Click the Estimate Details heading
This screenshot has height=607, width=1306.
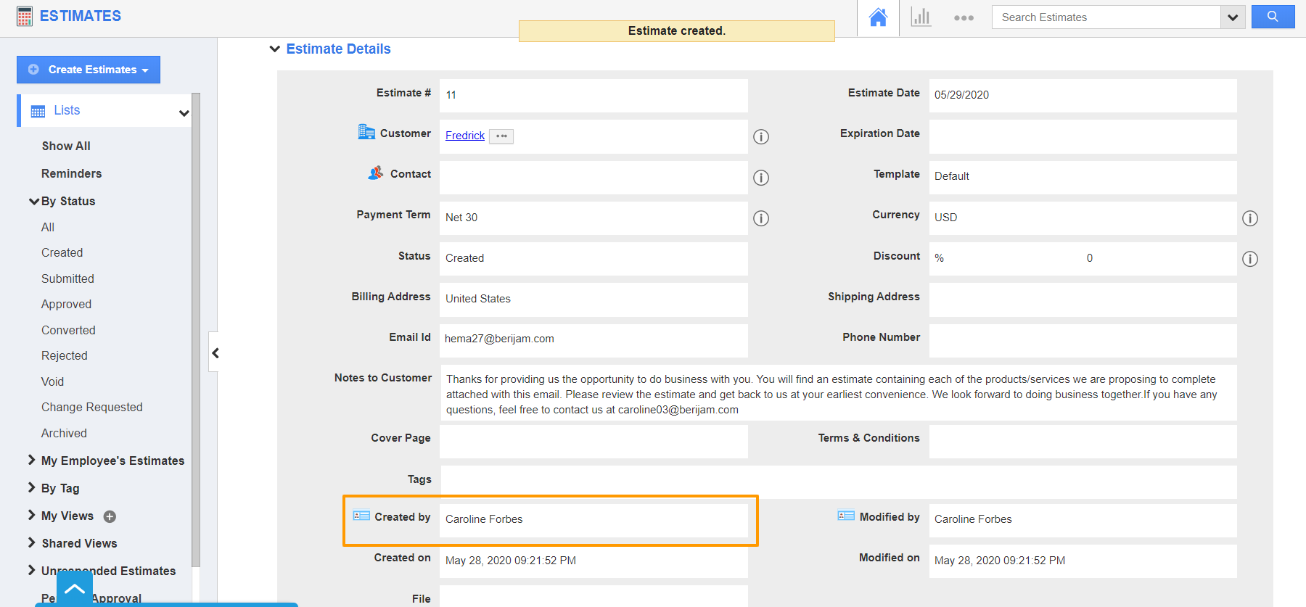pos(338,49)
